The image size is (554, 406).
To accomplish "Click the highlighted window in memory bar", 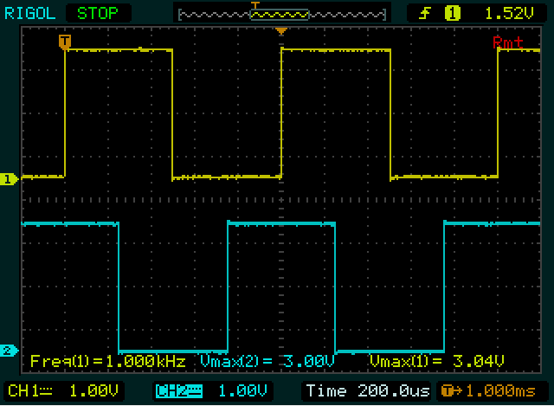I will [x=280, y=15].
